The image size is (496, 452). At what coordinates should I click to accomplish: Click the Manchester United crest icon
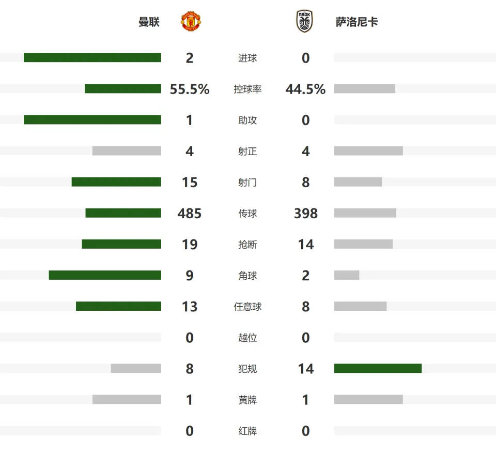191,21
